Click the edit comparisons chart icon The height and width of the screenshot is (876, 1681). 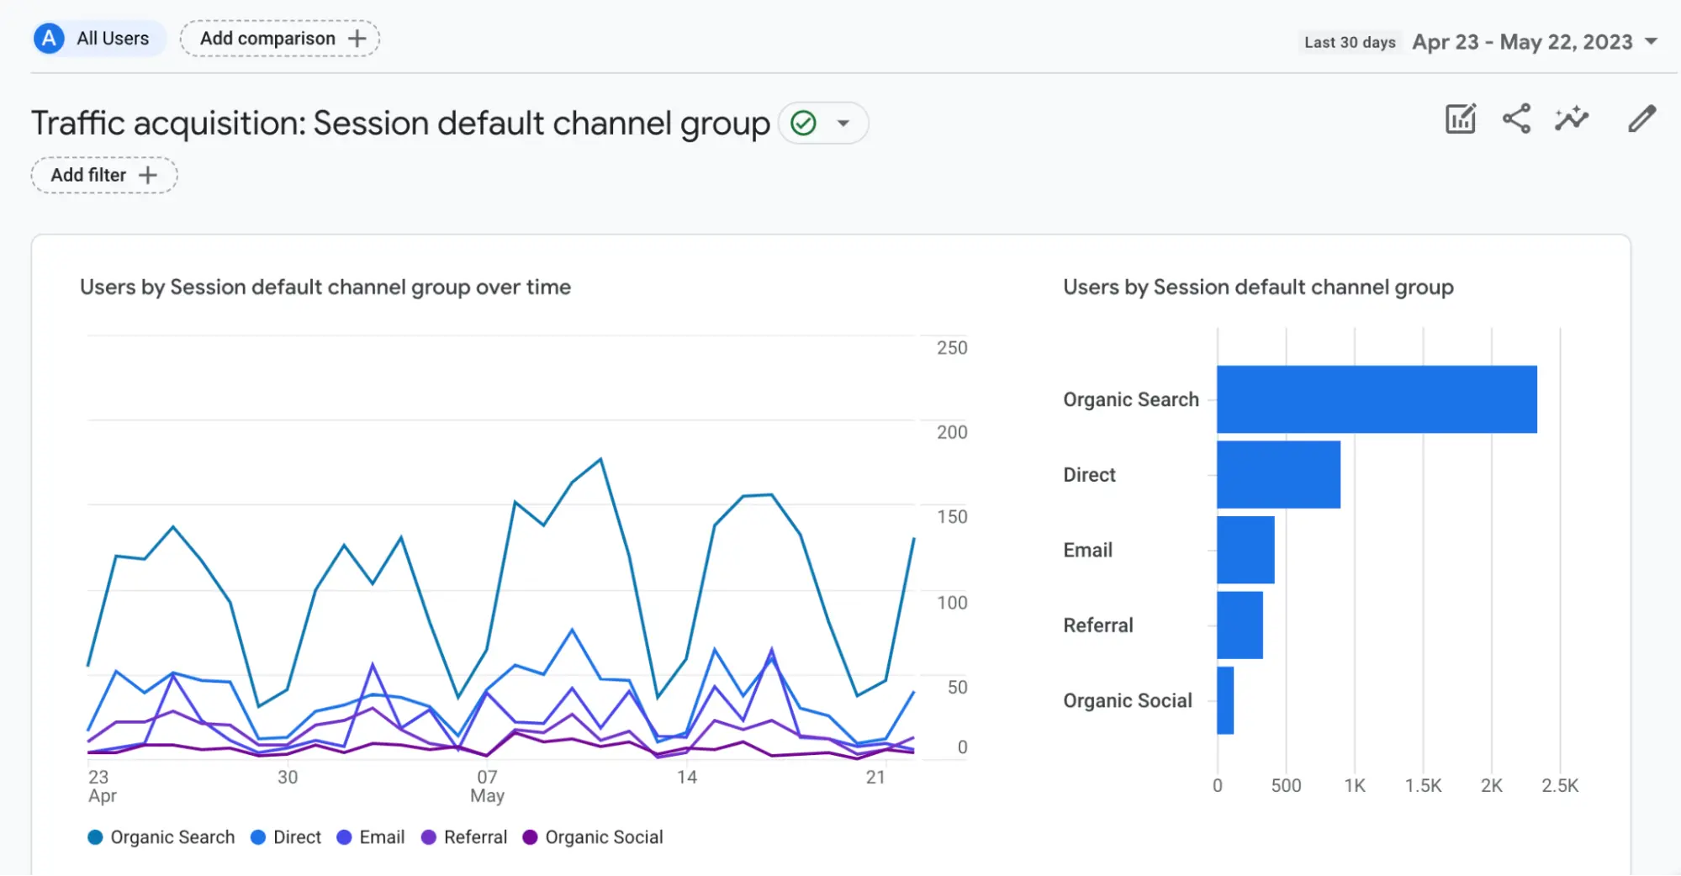pos(1460,119)
